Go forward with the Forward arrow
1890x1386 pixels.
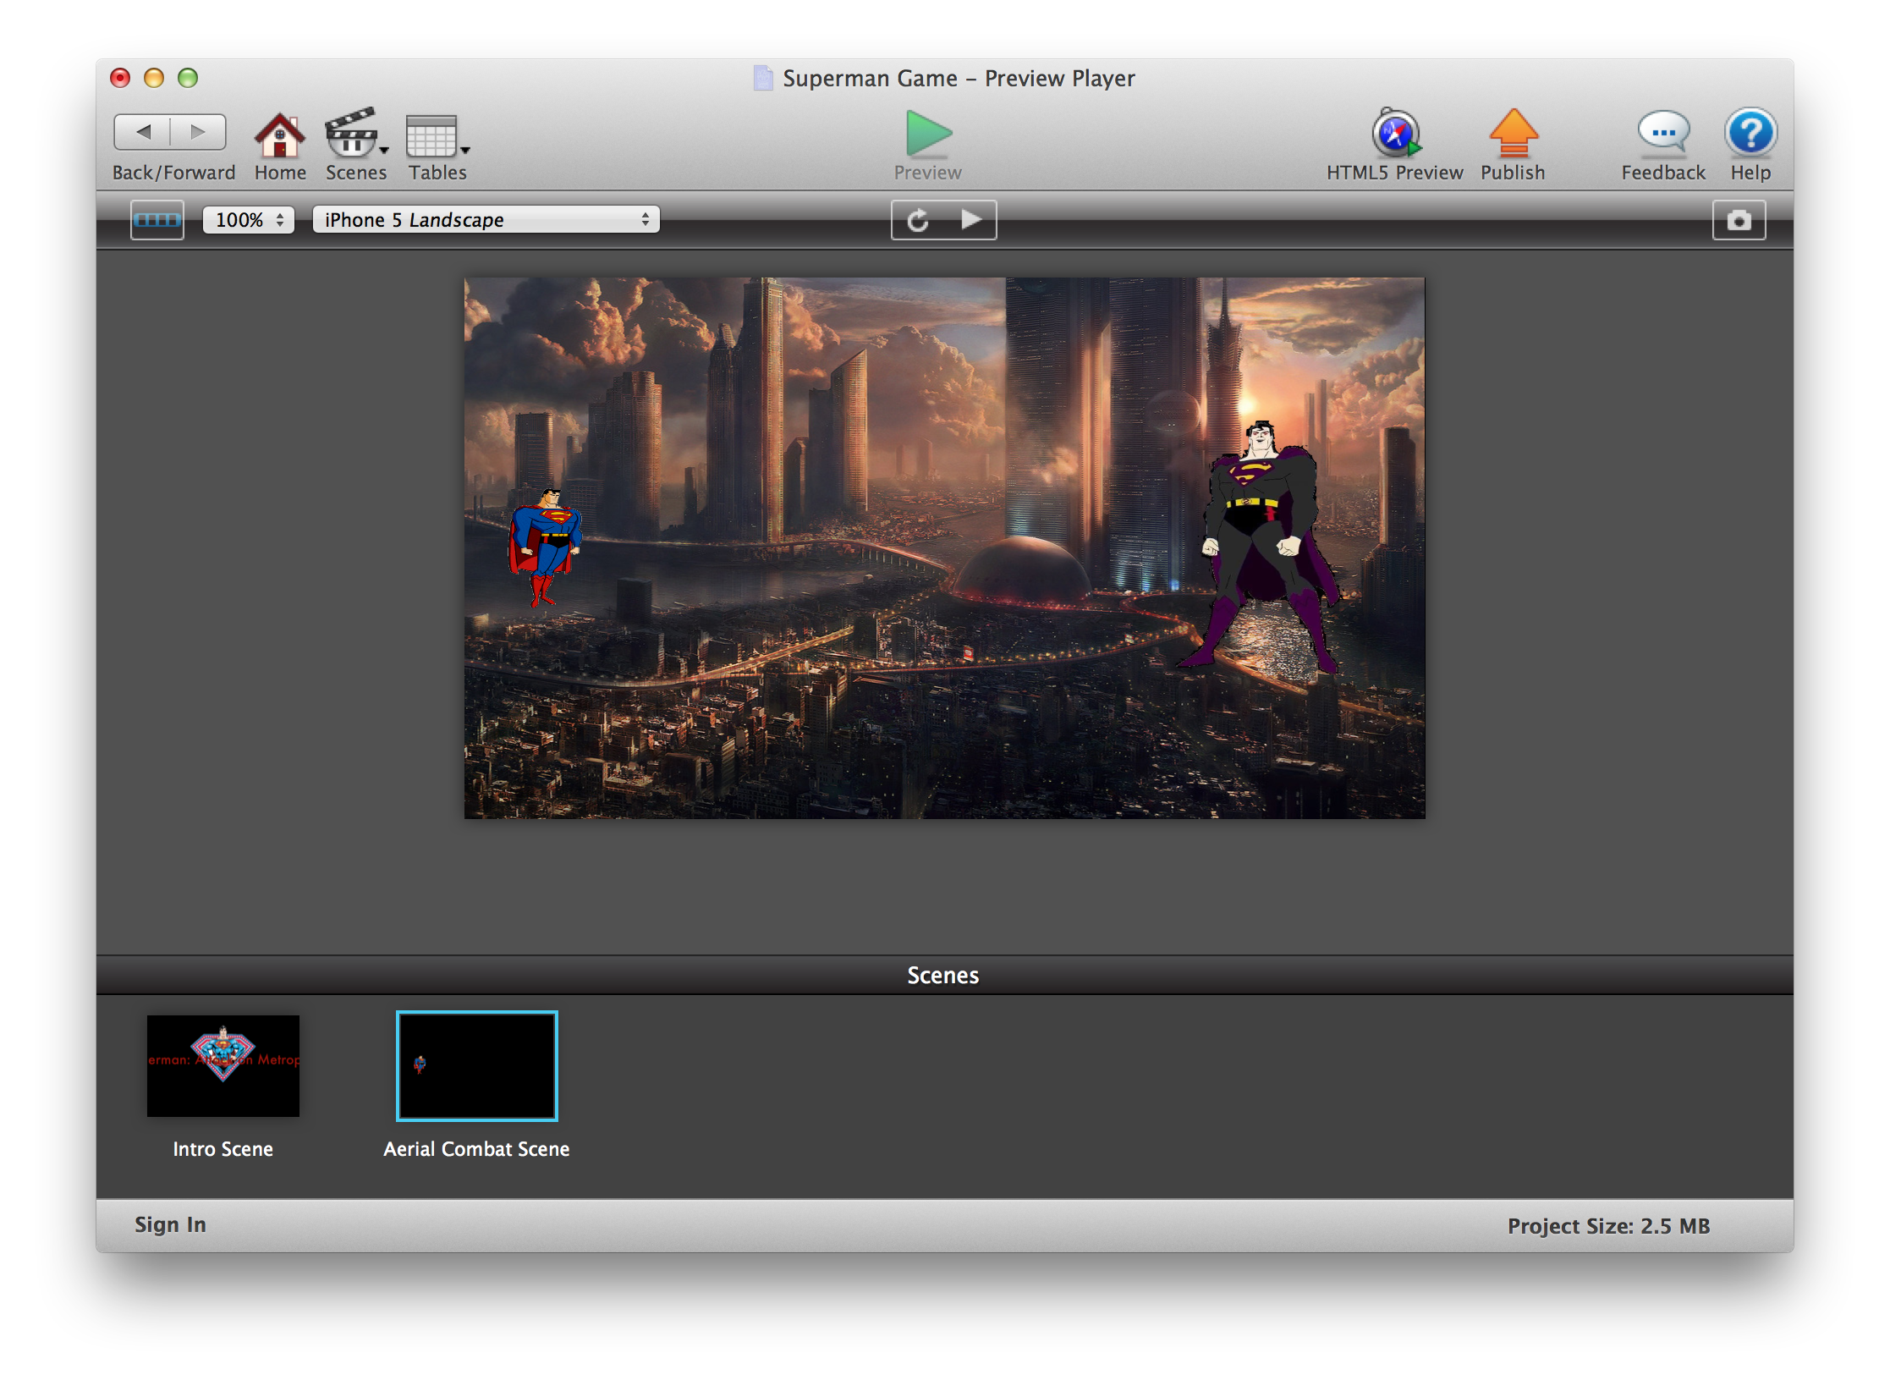click(x=198, y=132)
